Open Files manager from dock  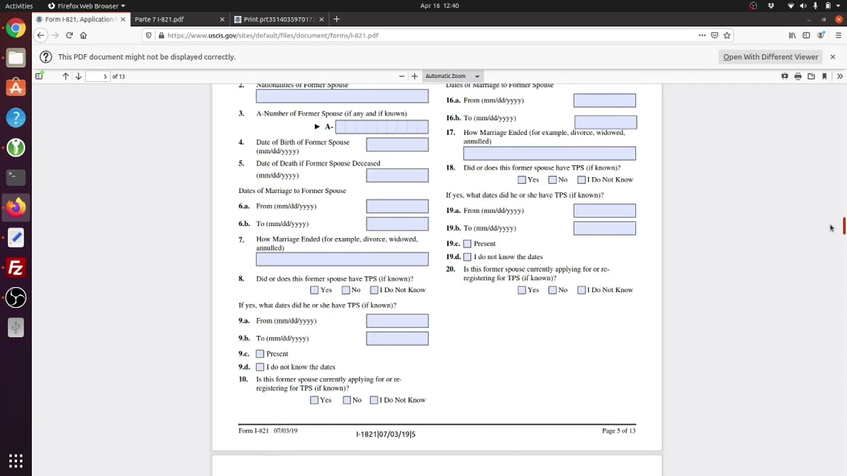pyautogui.click(x=16, y=58)
